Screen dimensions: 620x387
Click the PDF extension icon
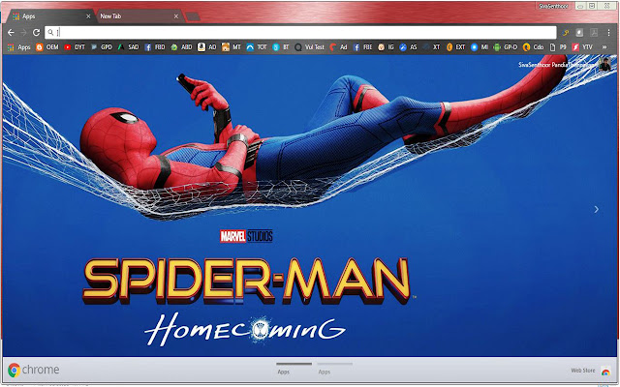[594, 33]
